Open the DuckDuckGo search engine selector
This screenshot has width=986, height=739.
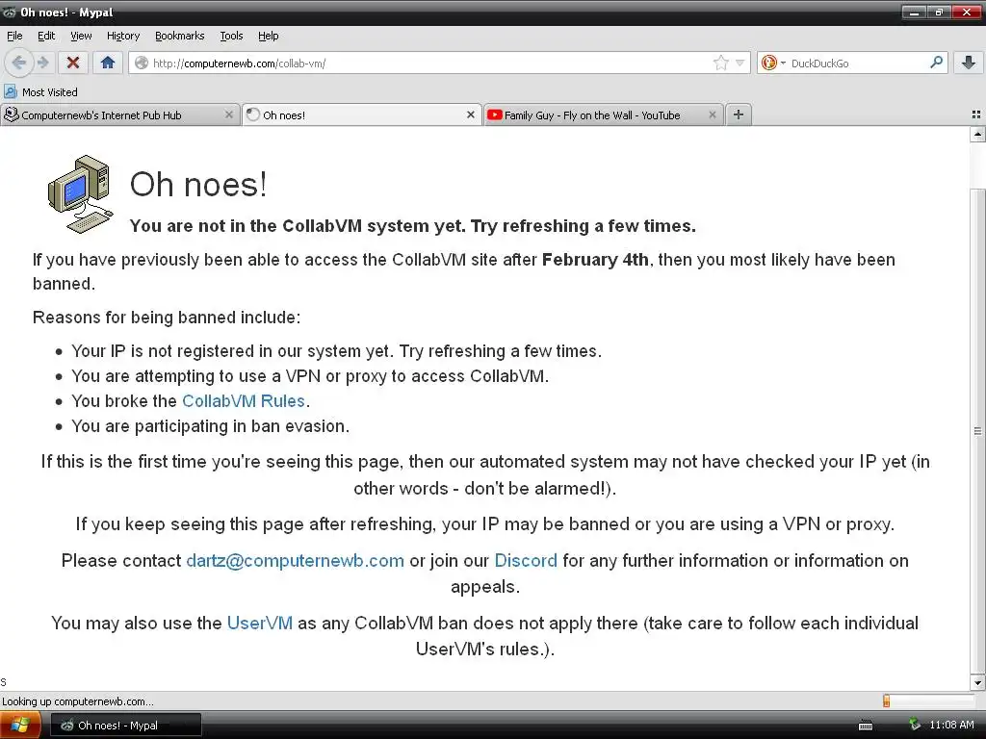coord(773,63)
